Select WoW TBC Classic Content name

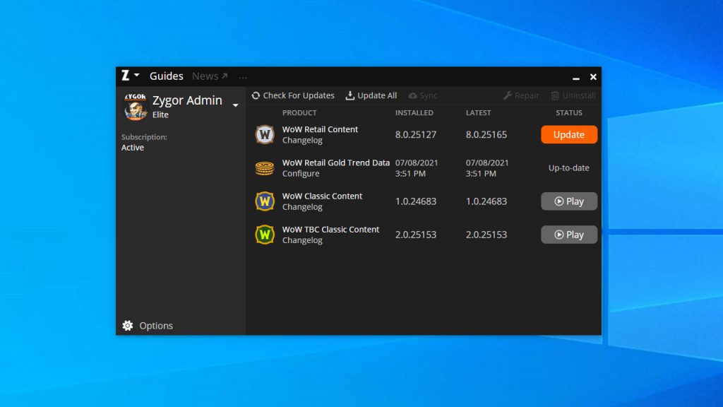(330, 230)
